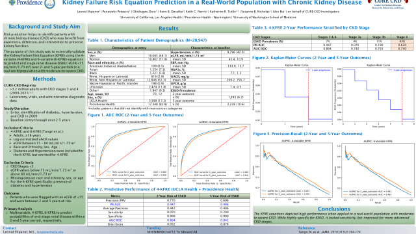Screen dimensions: 416x234
Task: Click the Conclusions section heading
Action: pos(333,209)
